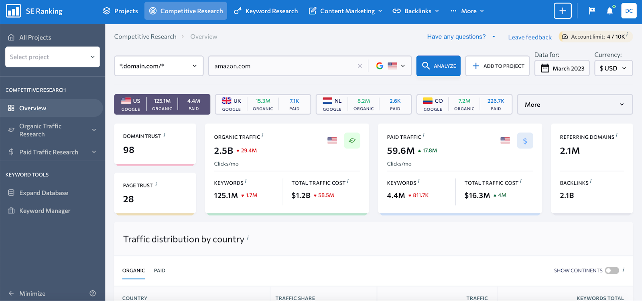Viewport: 642px width, 301px height.
Task: Open the Google US search engine selector
Action: click(x=390, y=66)
